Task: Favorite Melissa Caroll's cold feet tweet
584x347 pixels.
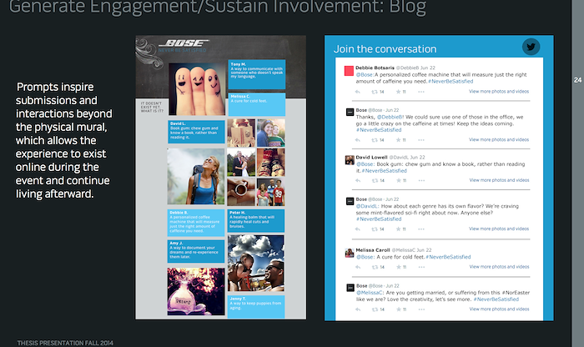Action: pos(399,267)
